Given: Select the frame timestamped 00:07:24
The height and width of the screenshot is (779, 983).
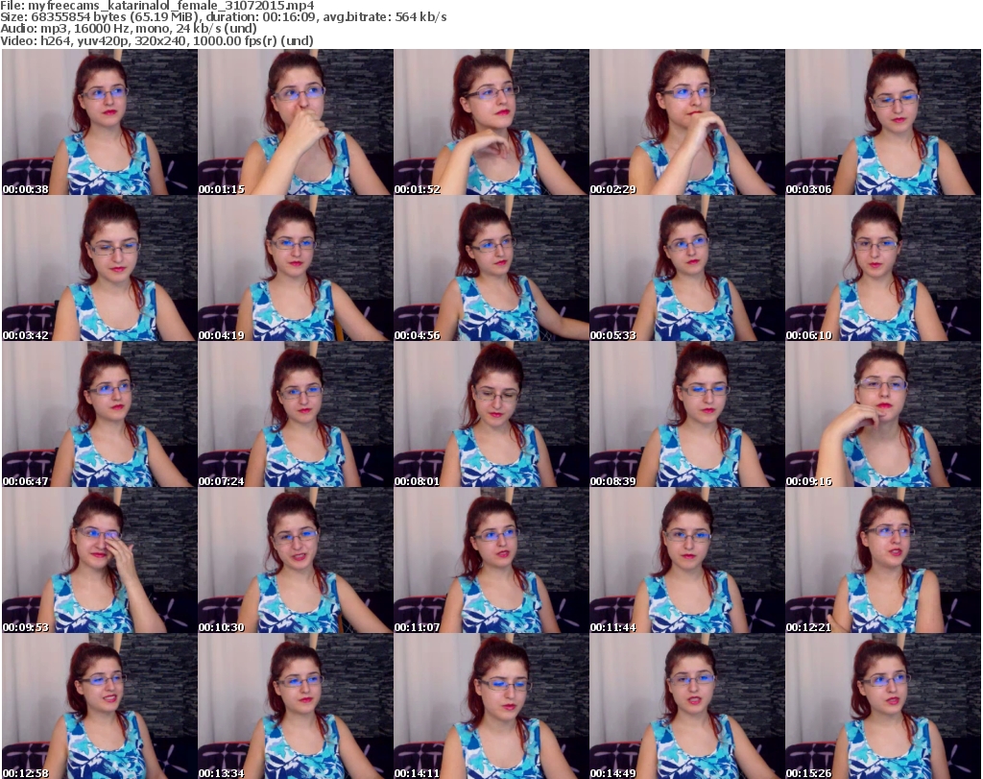Looking at the screenshot, I should click(x=296, y=415).
